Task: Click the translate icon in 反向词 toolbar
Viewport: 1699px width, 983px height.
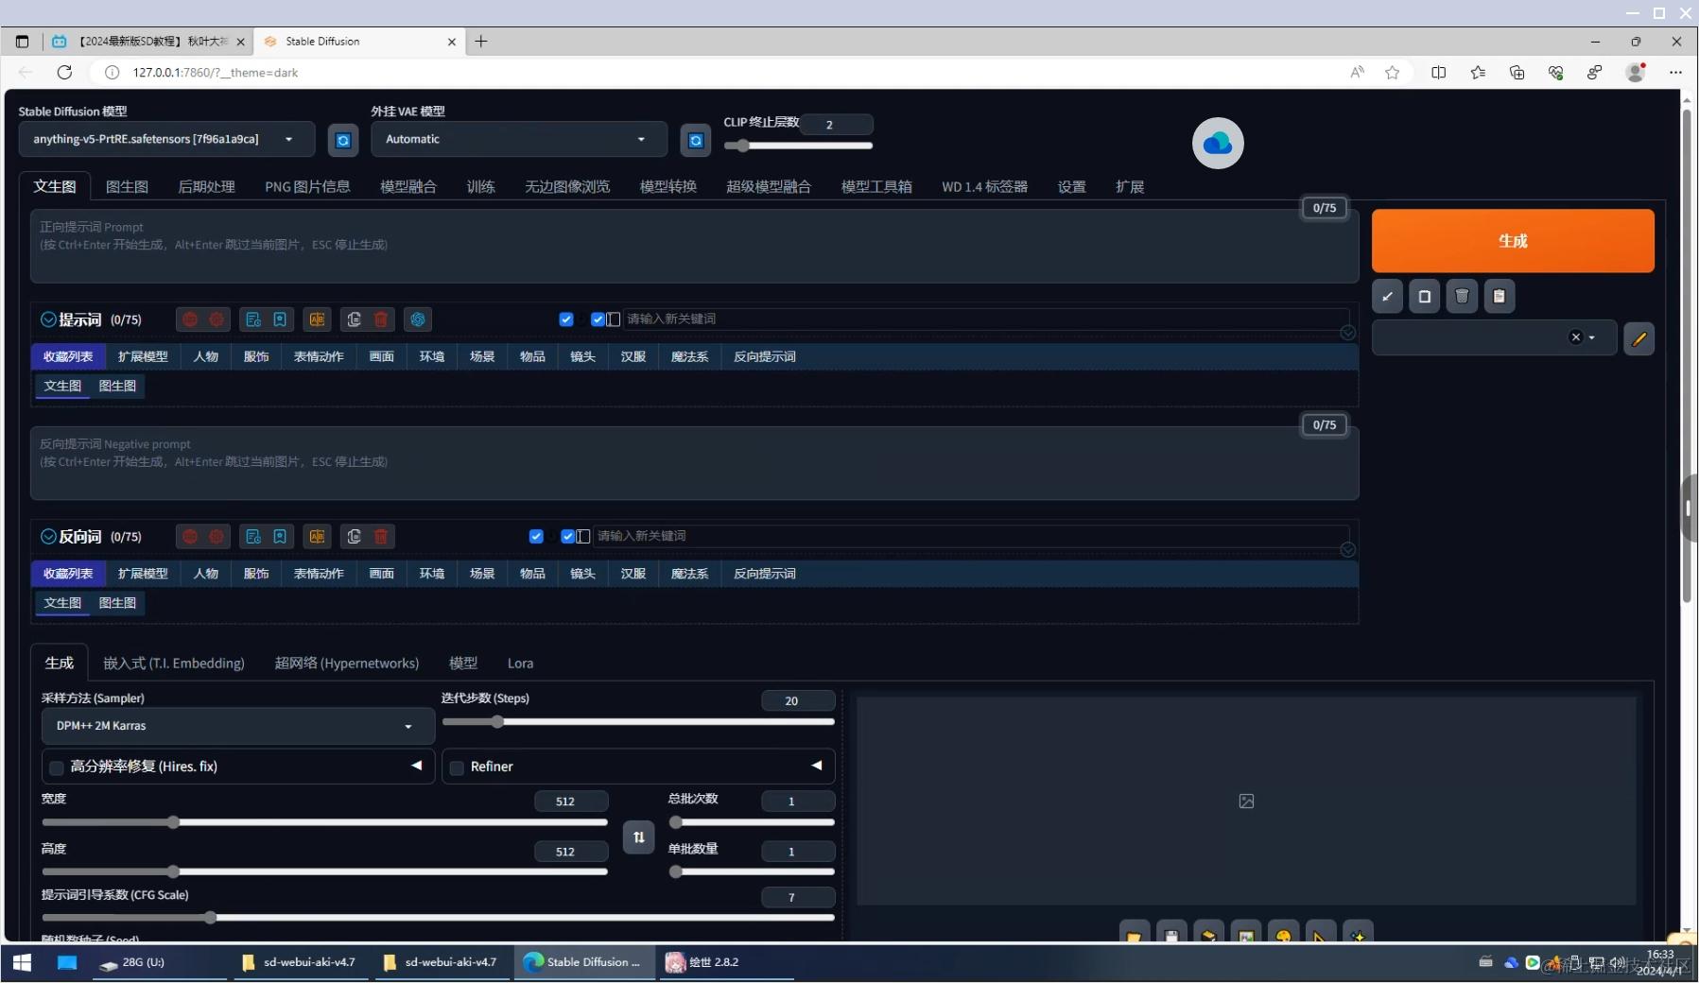Action: (317, 537)
